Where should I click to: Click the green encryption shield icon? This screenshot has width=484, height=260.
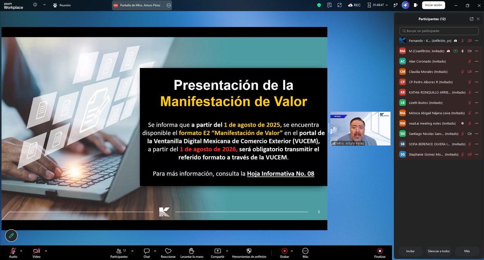pyautogui.click(x=319, y=5)
